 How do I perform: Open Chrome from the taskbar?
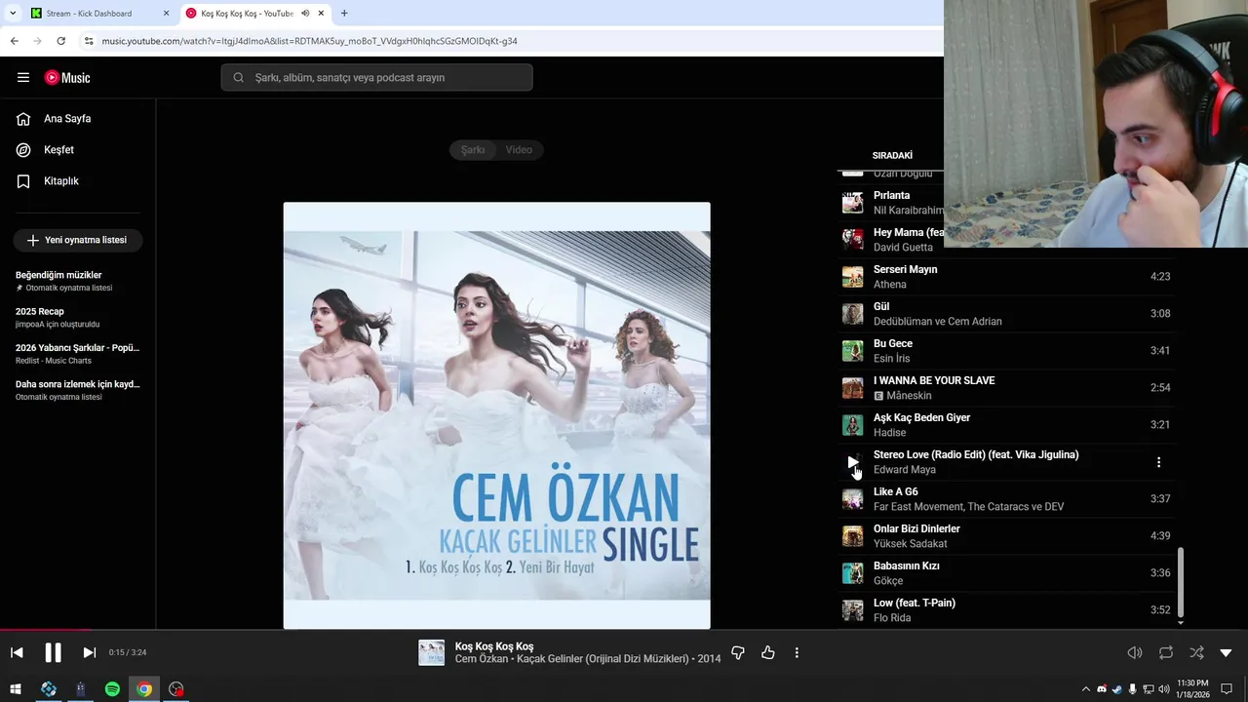point(144,689)
